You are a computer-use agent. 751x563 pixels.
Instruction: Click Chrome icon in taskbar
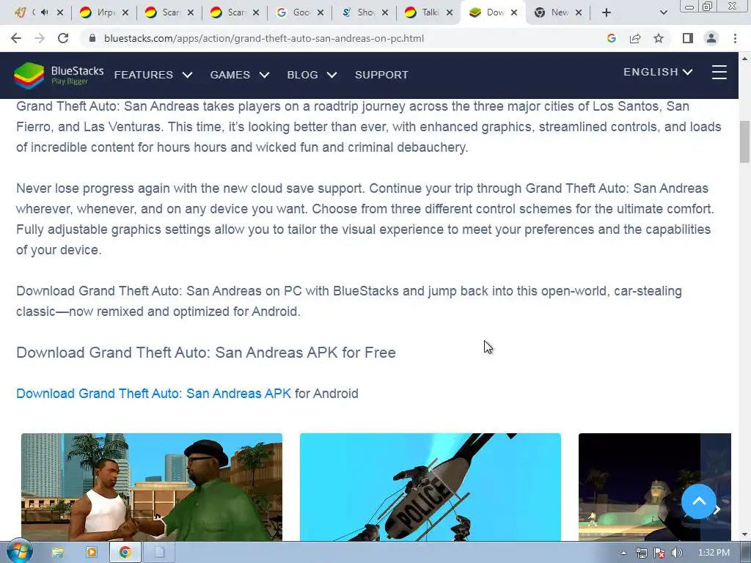tap(125, 553)
